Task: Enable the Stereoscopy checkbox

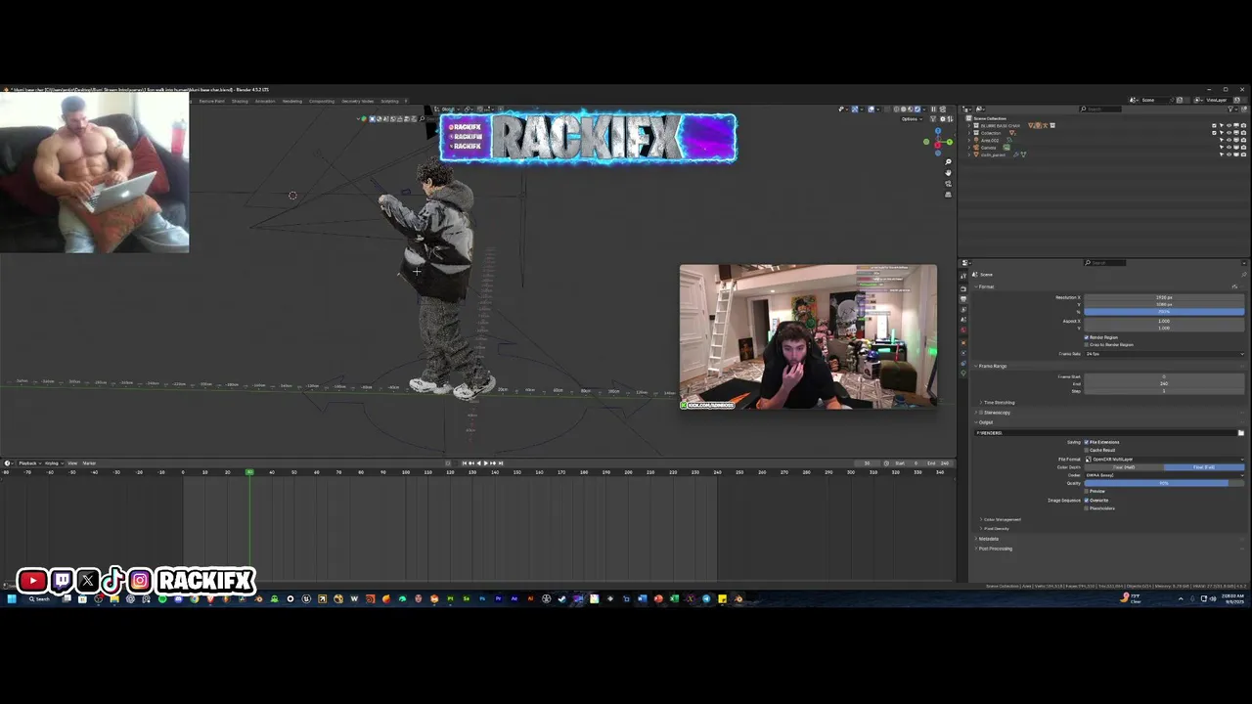Action: (981, 413)
